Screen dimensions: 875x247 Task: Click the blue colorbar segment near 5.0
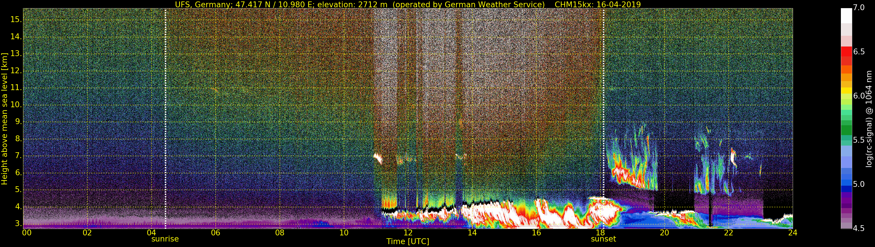pos(846,183)
